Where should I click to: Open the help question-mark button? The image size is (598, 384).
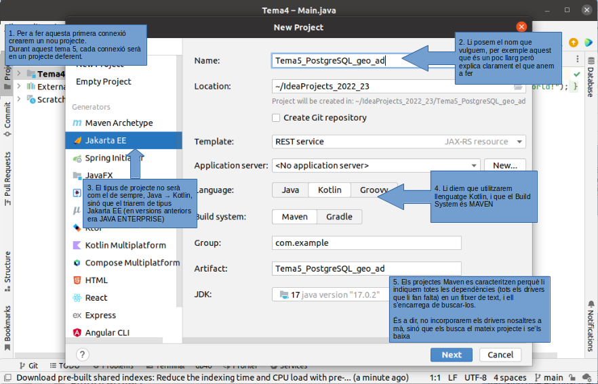83,355
